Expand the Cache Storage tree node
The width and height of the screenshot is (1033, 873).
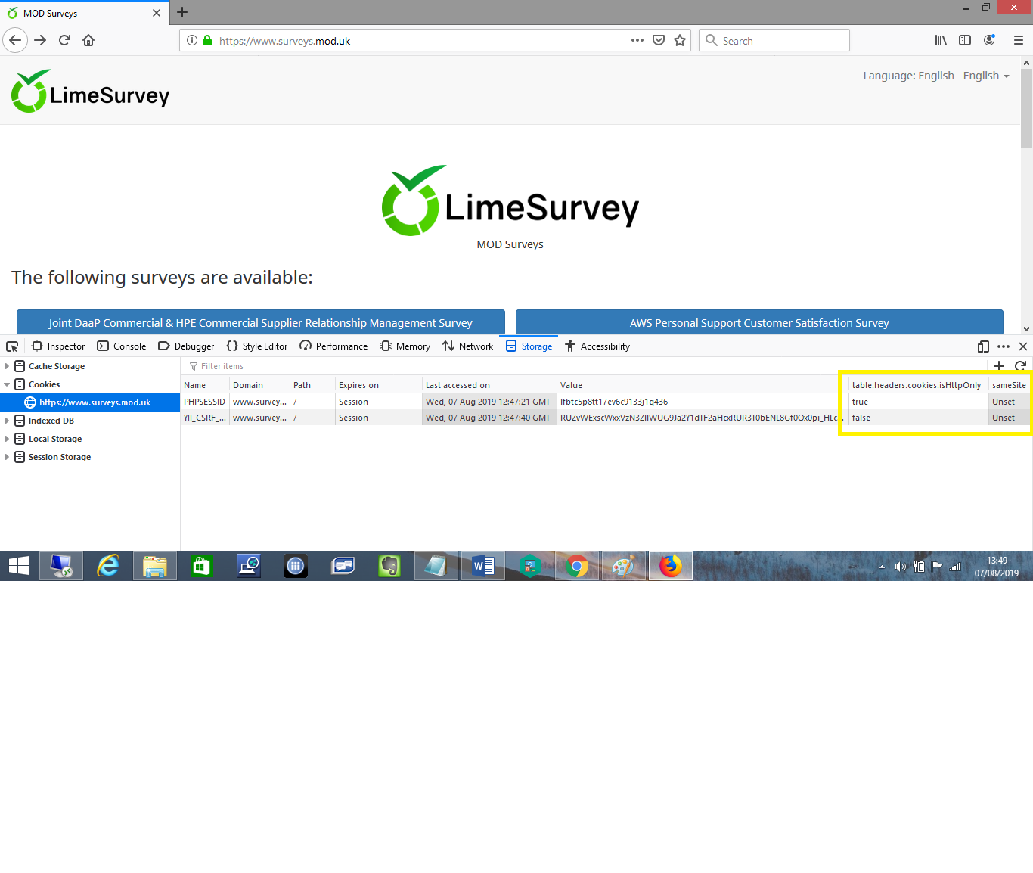(x=7, y=366)
